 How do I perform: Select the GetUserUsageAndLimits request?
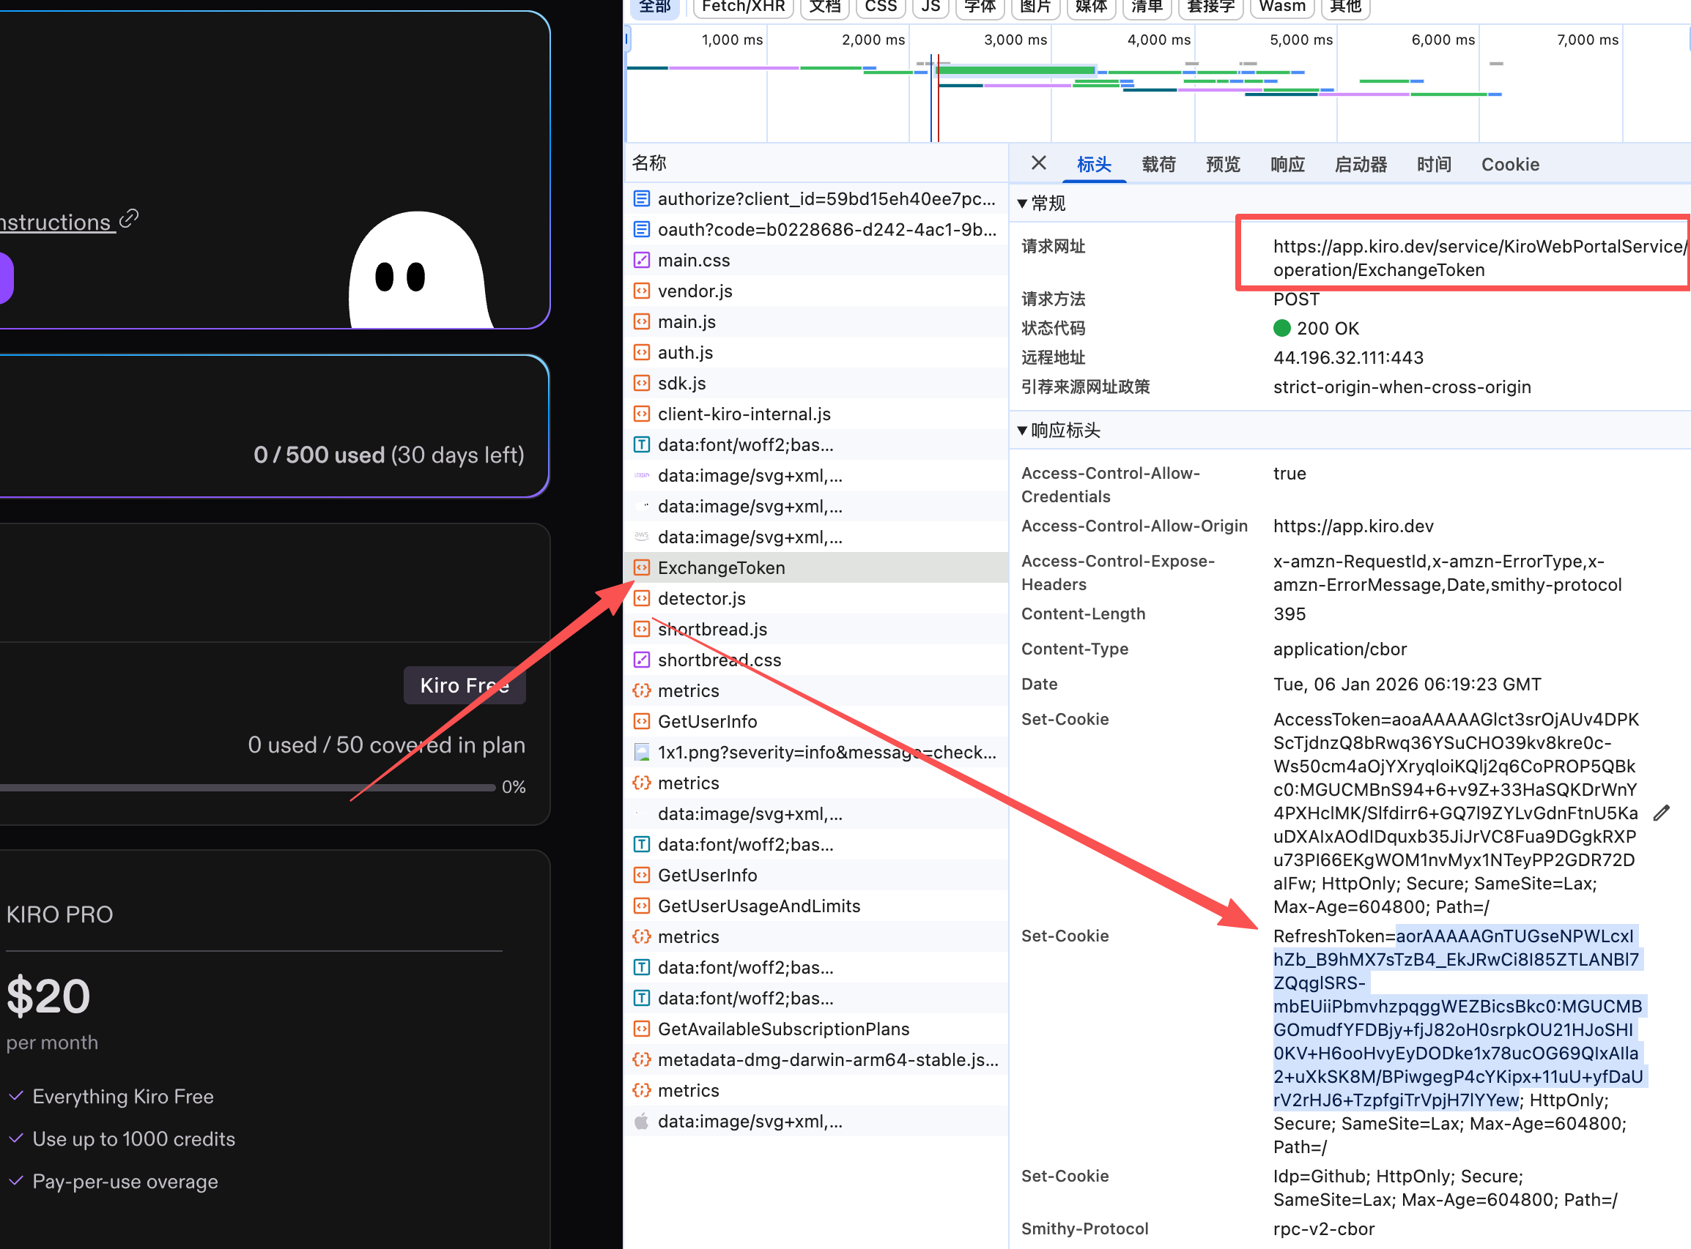pyautogui.click(x=759, y=906)
